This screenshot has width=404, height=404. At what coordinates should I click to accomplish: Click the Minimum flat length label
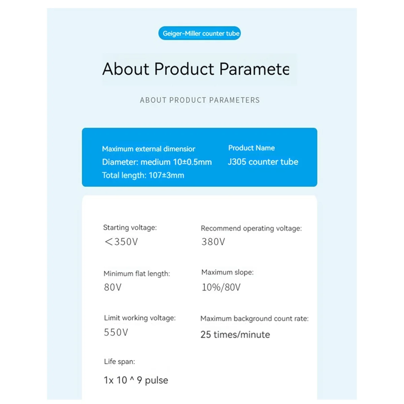pyautogui.click(x=137, y=274)
